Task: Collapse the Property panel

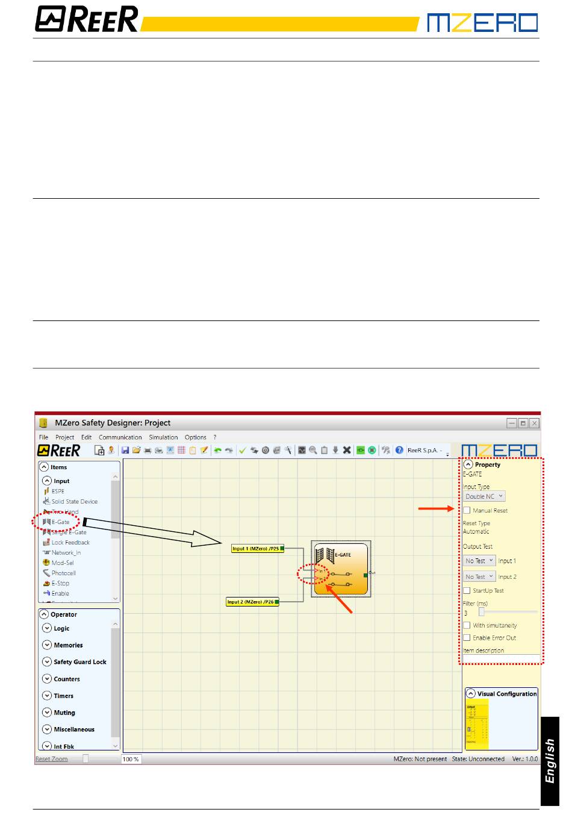Action: (x=468, y=464)
